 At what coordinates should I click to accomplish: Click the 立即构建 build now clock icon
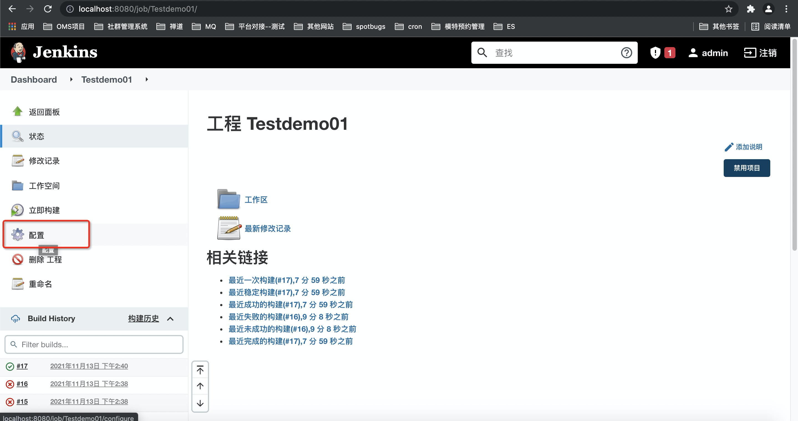coord(17,210)
